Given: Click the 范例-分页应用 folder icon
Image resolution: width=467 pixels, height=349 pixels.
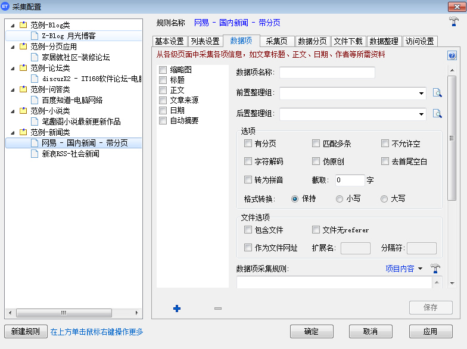Looking at the screenshot, I should [23, 46].
